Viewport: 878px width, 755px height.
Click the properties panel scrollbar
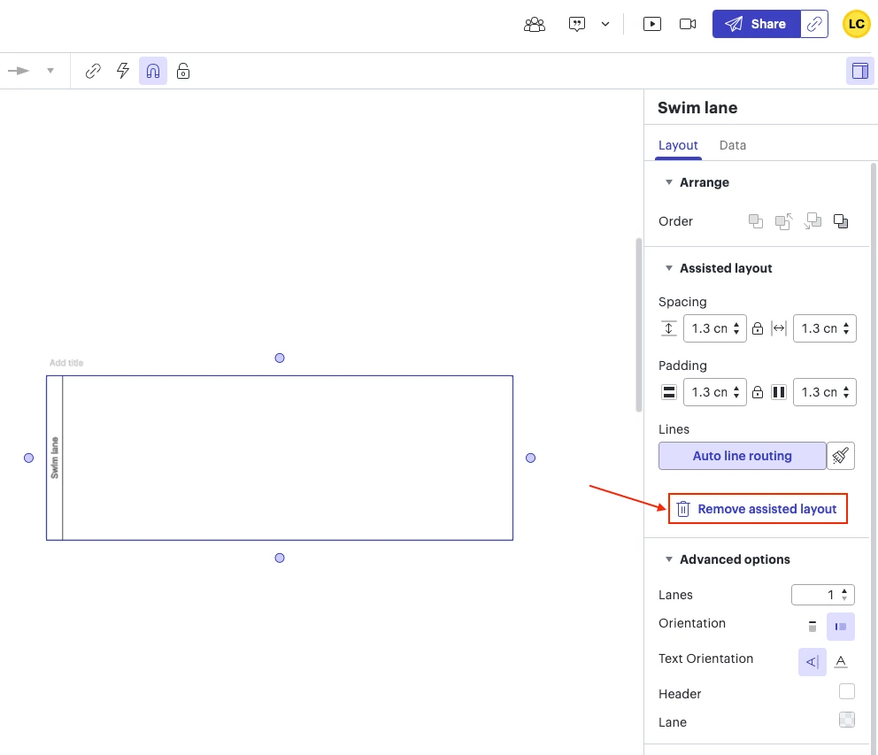coord(874,459)
